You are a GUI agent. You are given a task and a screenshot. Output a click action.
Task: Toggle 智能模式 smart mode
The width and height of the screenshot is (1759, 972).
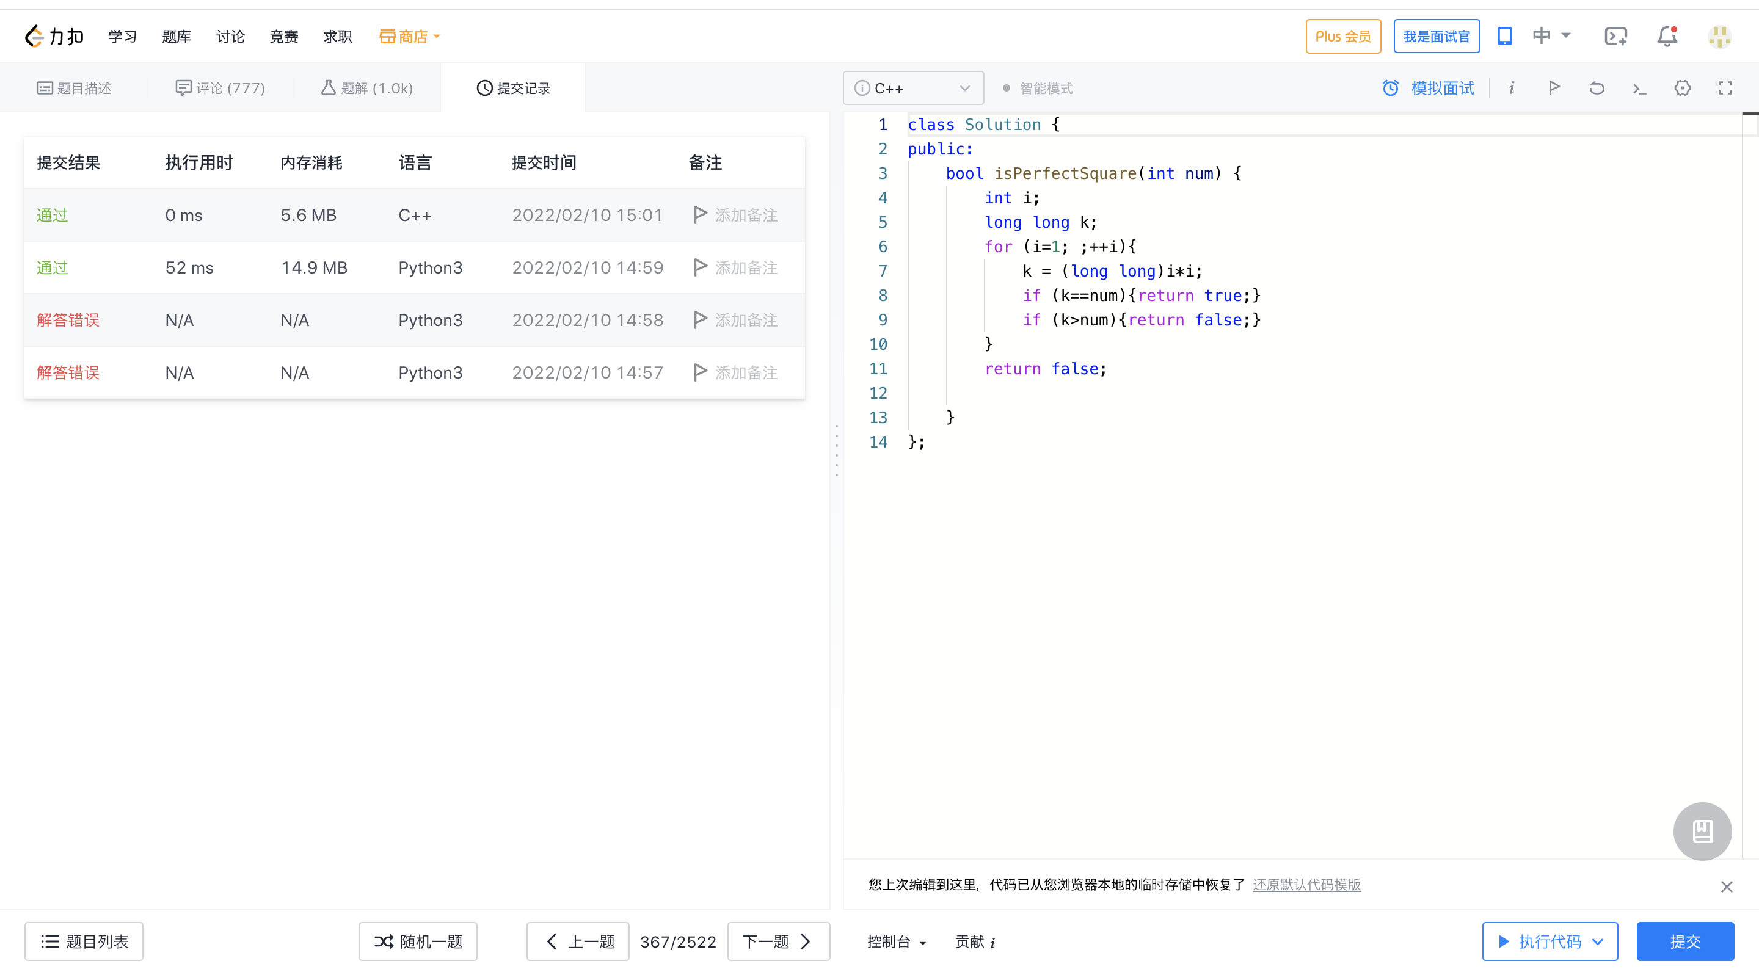[x=1037, y=88]
